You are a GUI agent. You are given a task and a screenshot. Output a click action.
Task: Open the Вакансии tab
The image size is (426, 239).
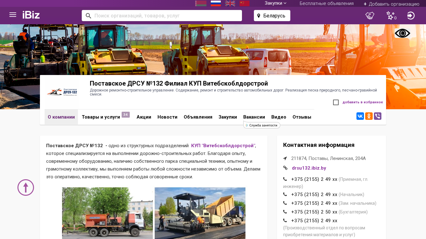pos(254,117)
